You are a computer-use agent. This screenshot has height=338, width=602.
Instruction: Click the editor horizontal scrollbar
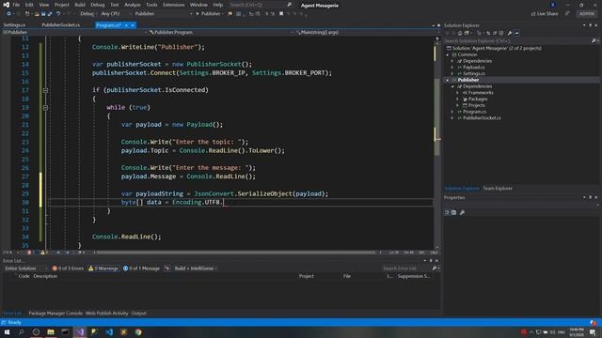point(236,253)
